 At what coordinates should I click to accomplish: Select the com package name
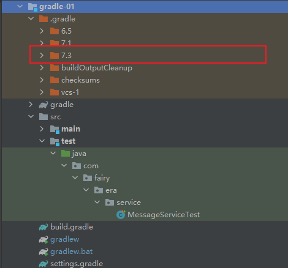coord(91,166)
